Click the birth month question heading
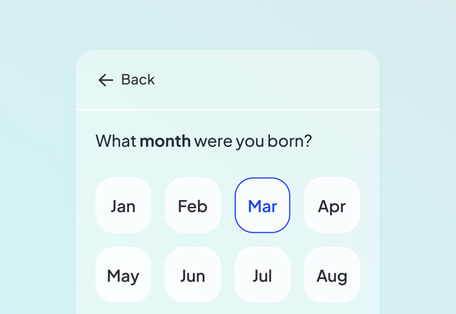The image size is (456, 314). (x=204, y=141)
